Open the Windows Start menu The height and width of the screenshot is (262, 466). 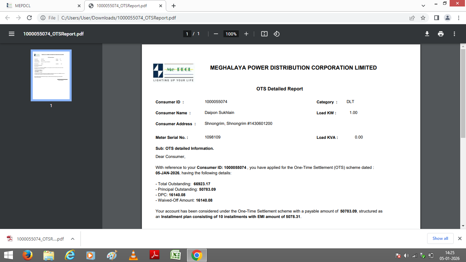[x=8, y=255]
